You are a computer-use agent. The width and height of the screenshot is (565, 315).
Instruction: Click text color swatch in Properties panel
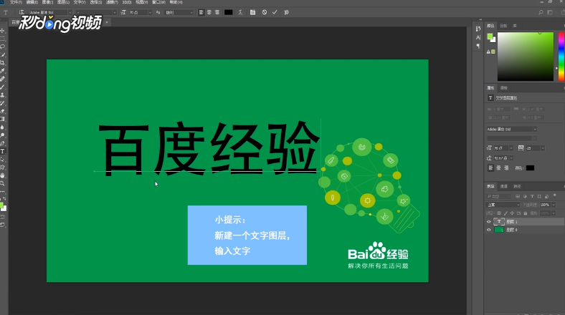coord(530,168)
